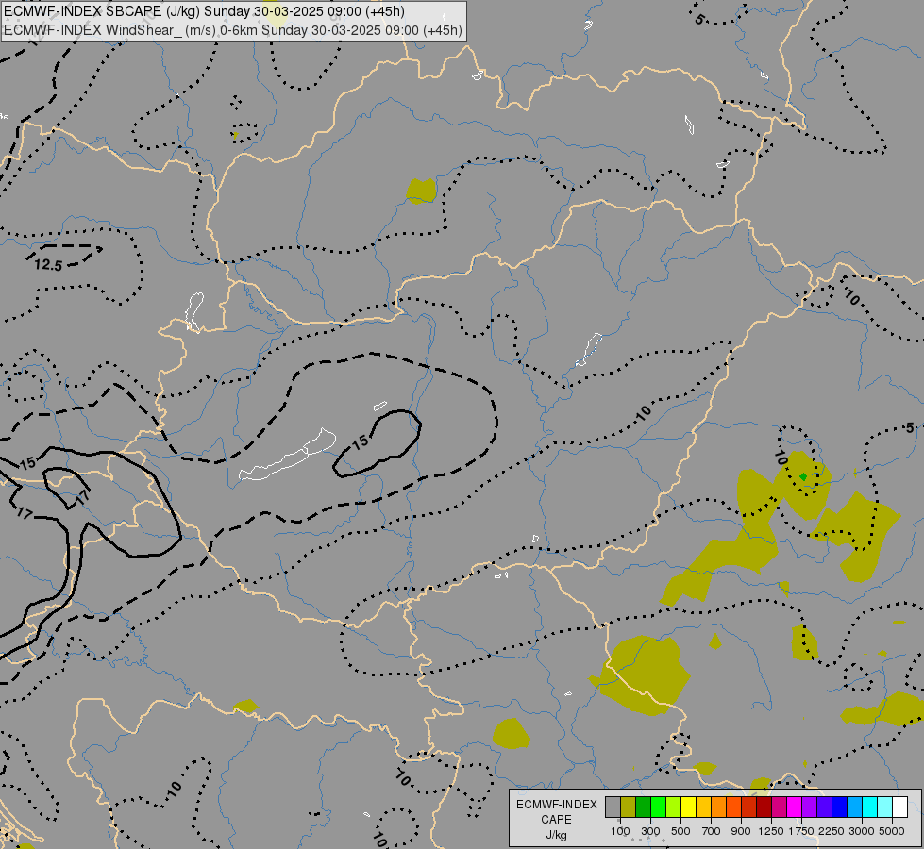Click the legend value 3000
This screenshot has width=924, height=849.
[862, 831]
